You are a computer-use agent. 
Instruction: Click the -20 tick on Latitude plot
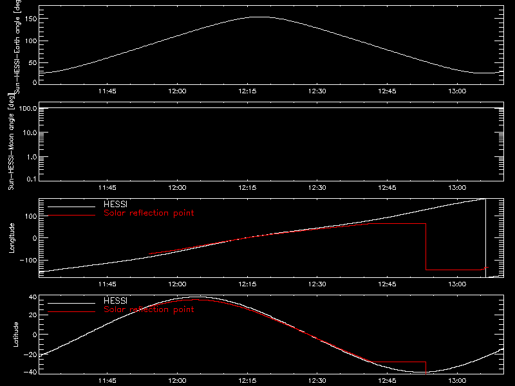[30, 355]
